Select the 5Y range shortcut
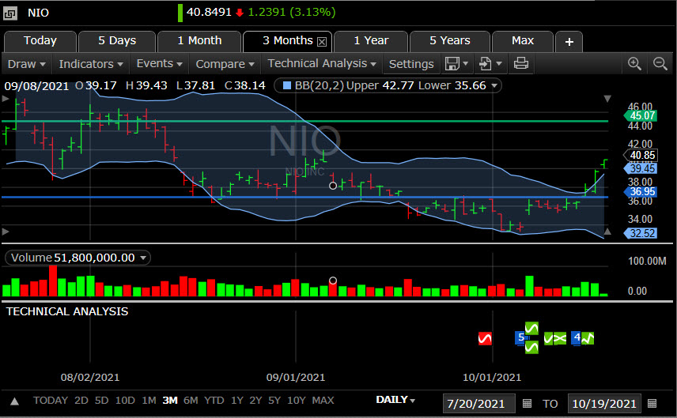 274,401
